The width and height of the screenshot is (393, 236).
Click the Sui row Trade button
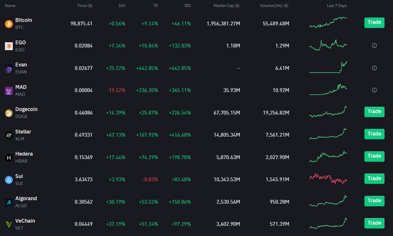tap(374, 178)
